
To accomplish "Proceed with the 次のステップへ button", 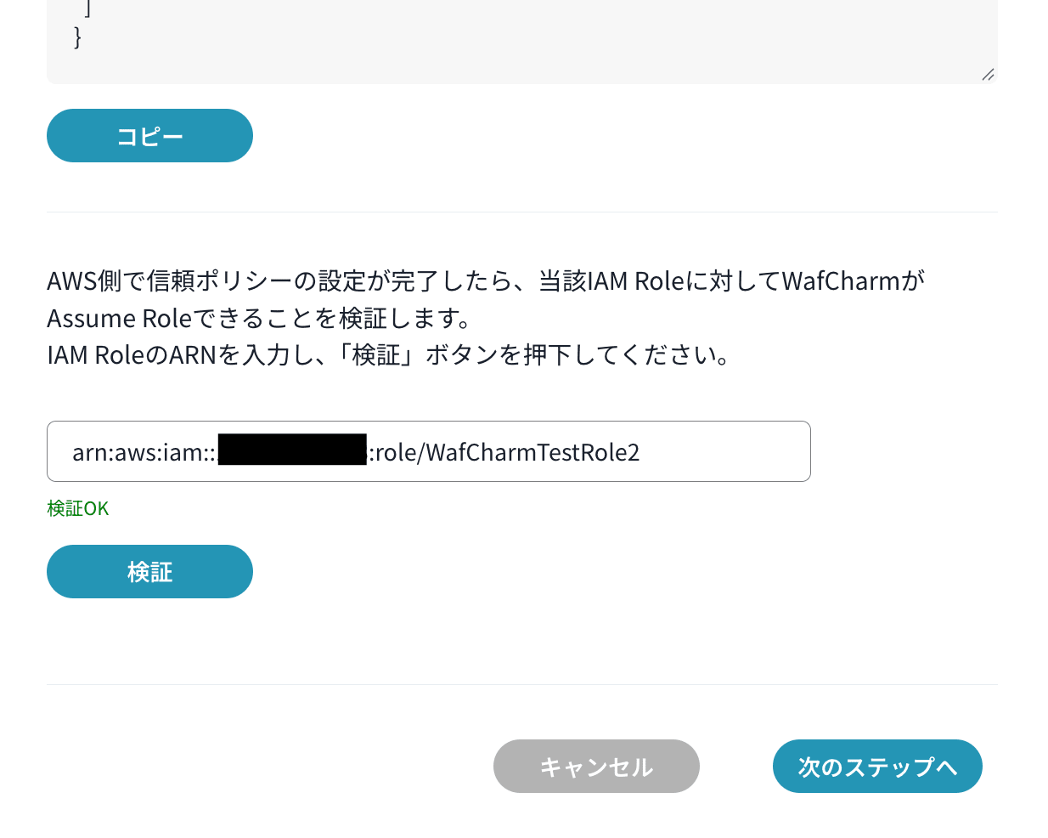I will (877, 767).
